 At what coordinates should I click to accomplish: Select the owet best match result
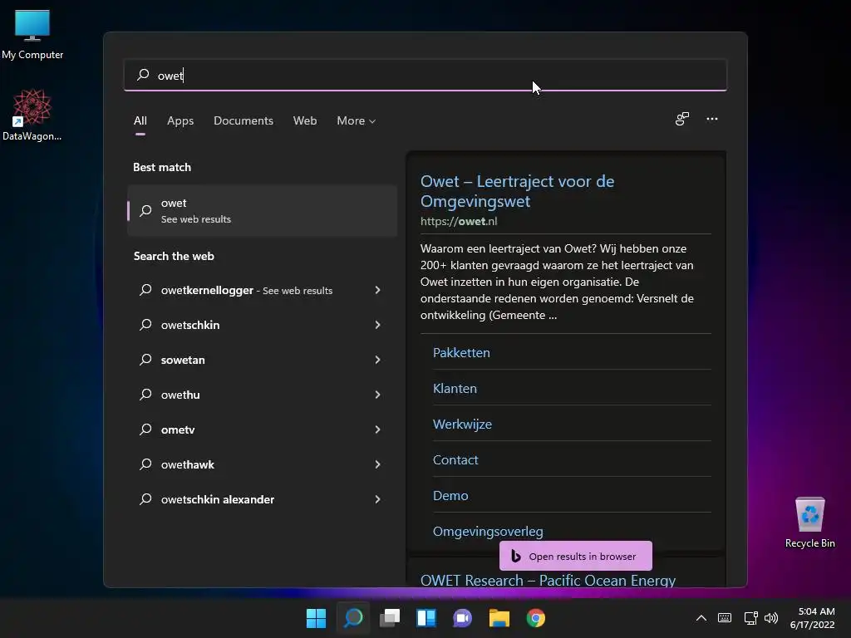coord(262,210)
